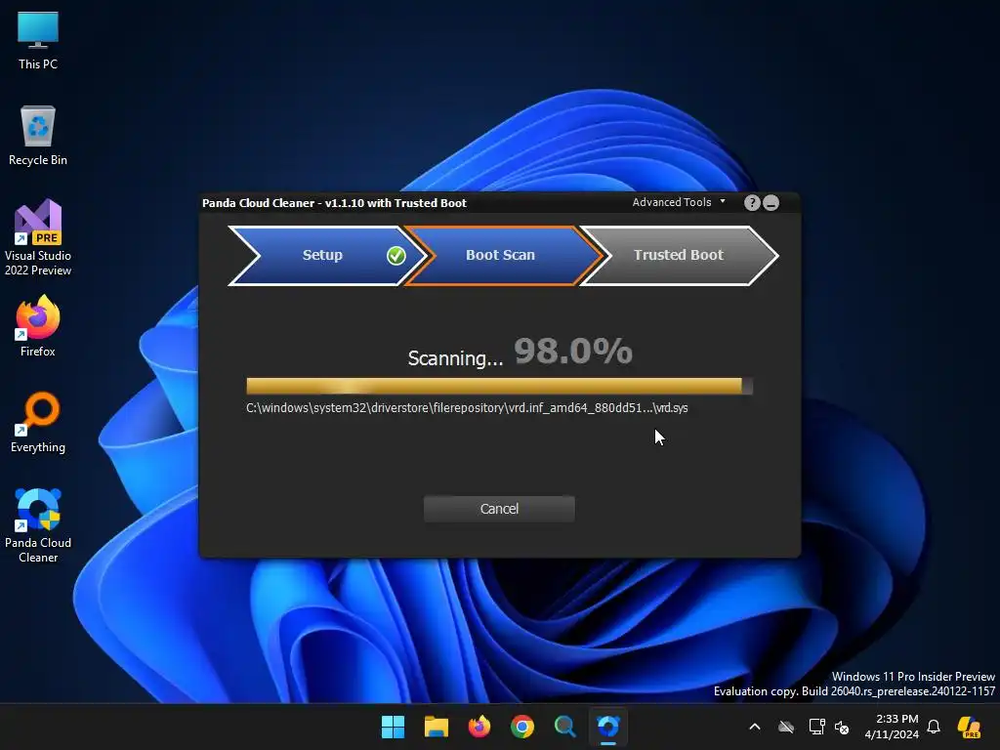Launch Firefox from the taskbar
This screenshot has height=750, width=1000.
tap(479, 727)
